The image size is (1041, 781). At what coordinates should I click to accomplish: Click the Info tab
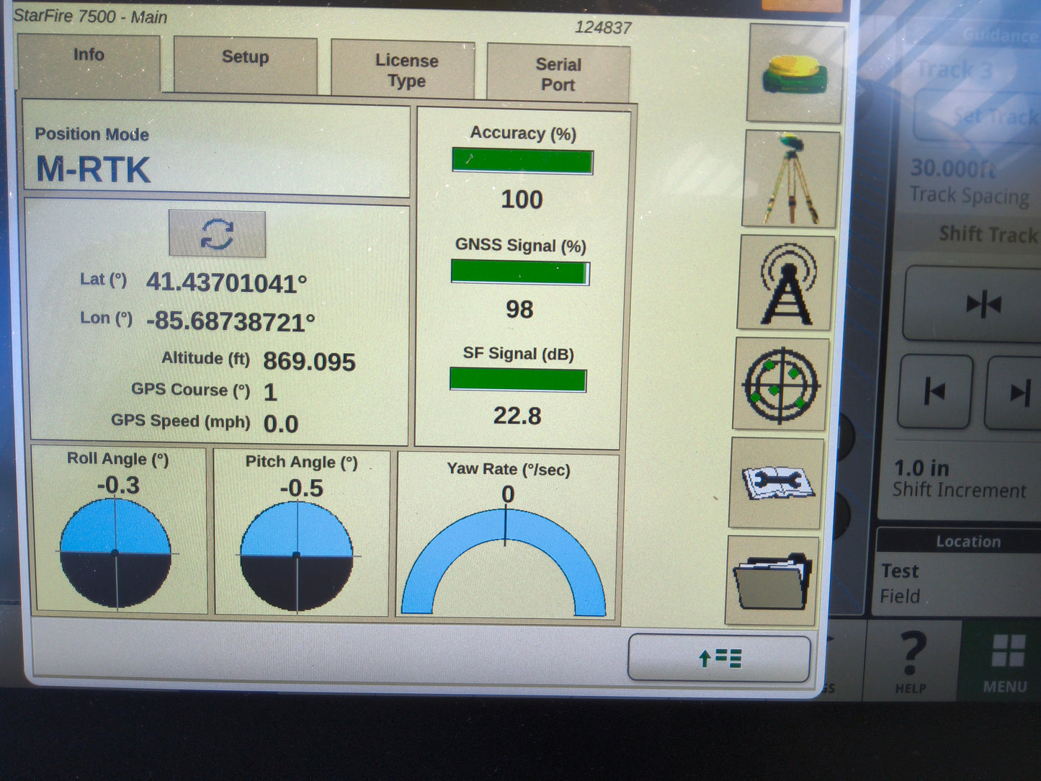click(89, 55)
